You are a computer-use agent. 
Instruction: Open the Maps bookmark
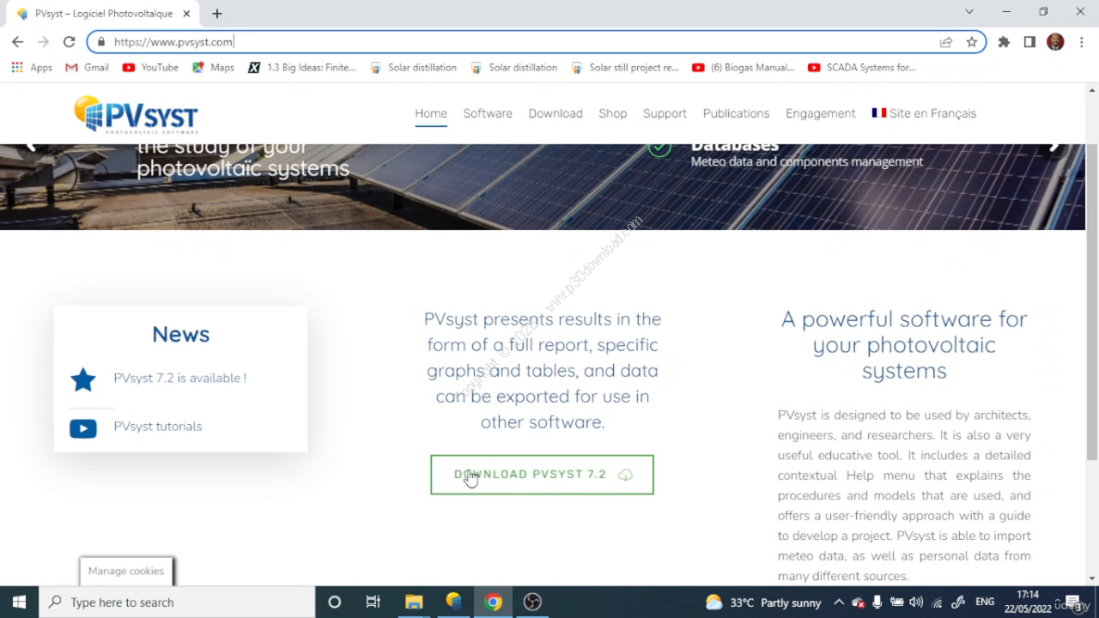click(213, 68)
